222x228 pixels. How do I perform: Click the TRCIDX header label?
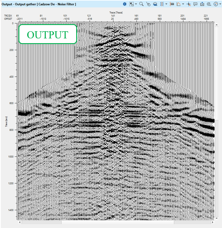coord(8,16)
